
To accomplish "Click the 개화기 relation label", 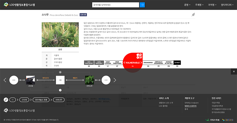I will click(x=75, y=78).
